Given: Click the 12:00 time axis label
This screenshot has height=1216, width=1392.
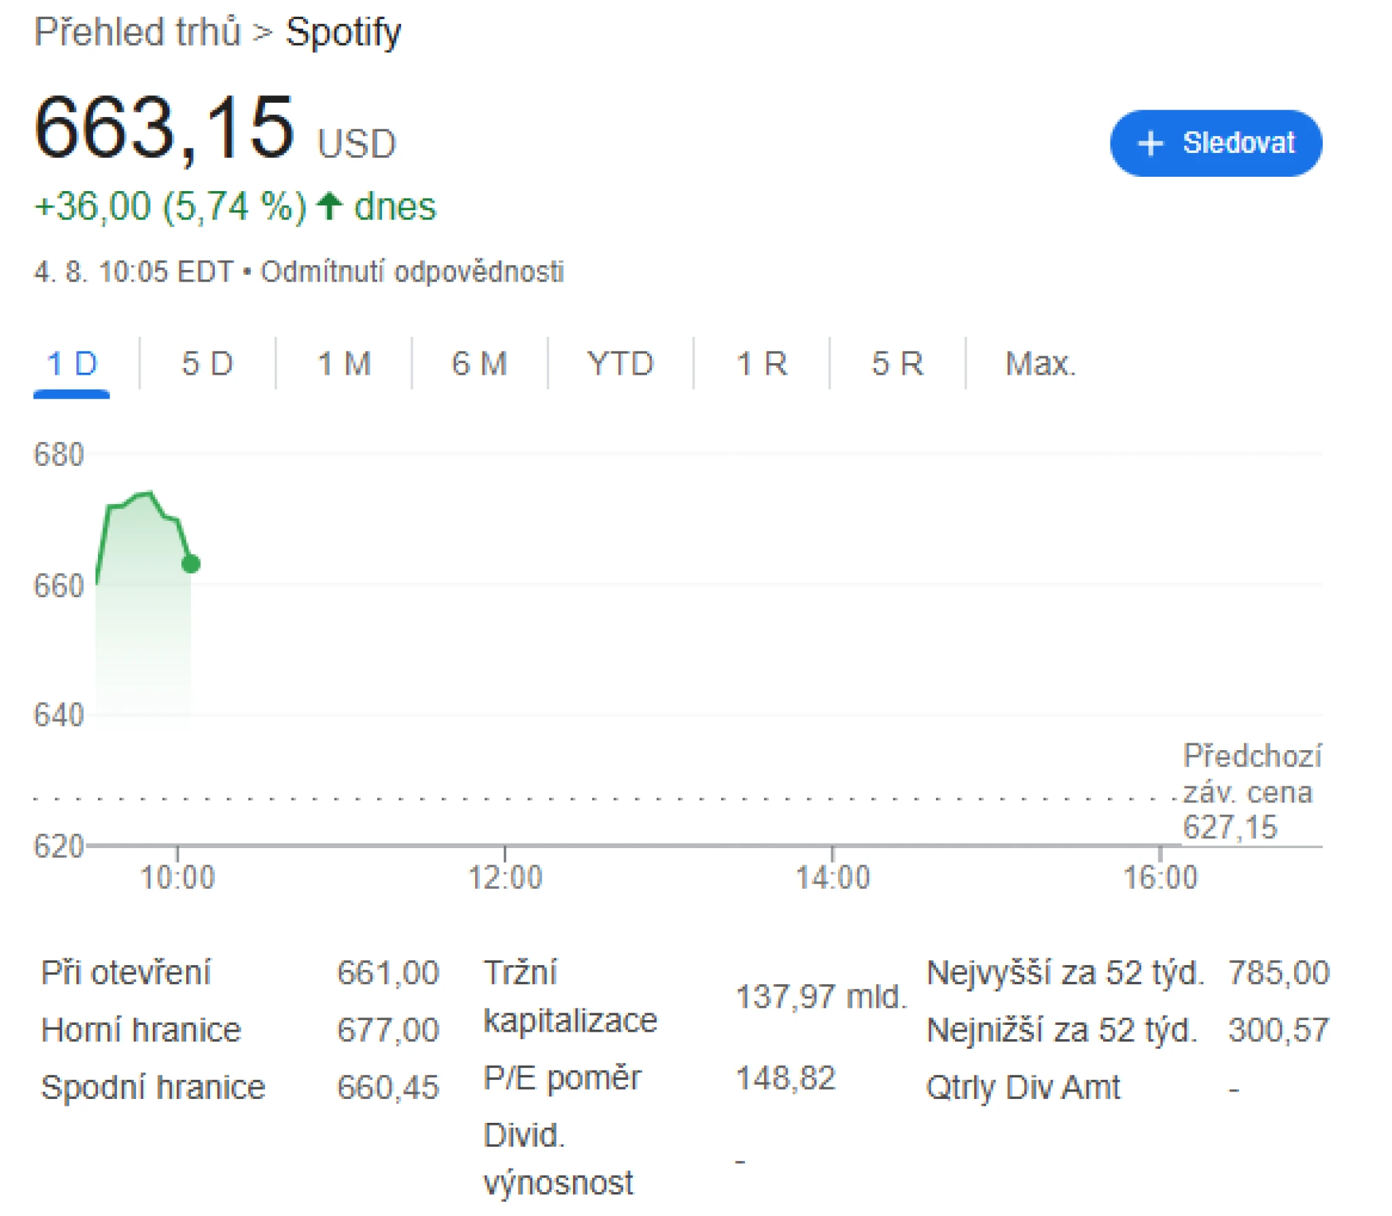Looking at the screenshot, I should click(x=505, y=877).
